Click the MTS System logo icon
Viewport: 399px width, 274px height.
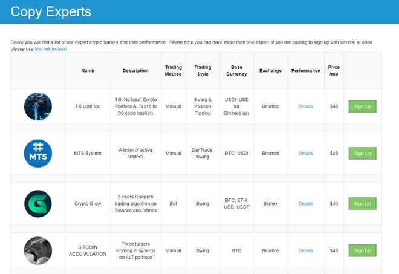pos(37,153)
